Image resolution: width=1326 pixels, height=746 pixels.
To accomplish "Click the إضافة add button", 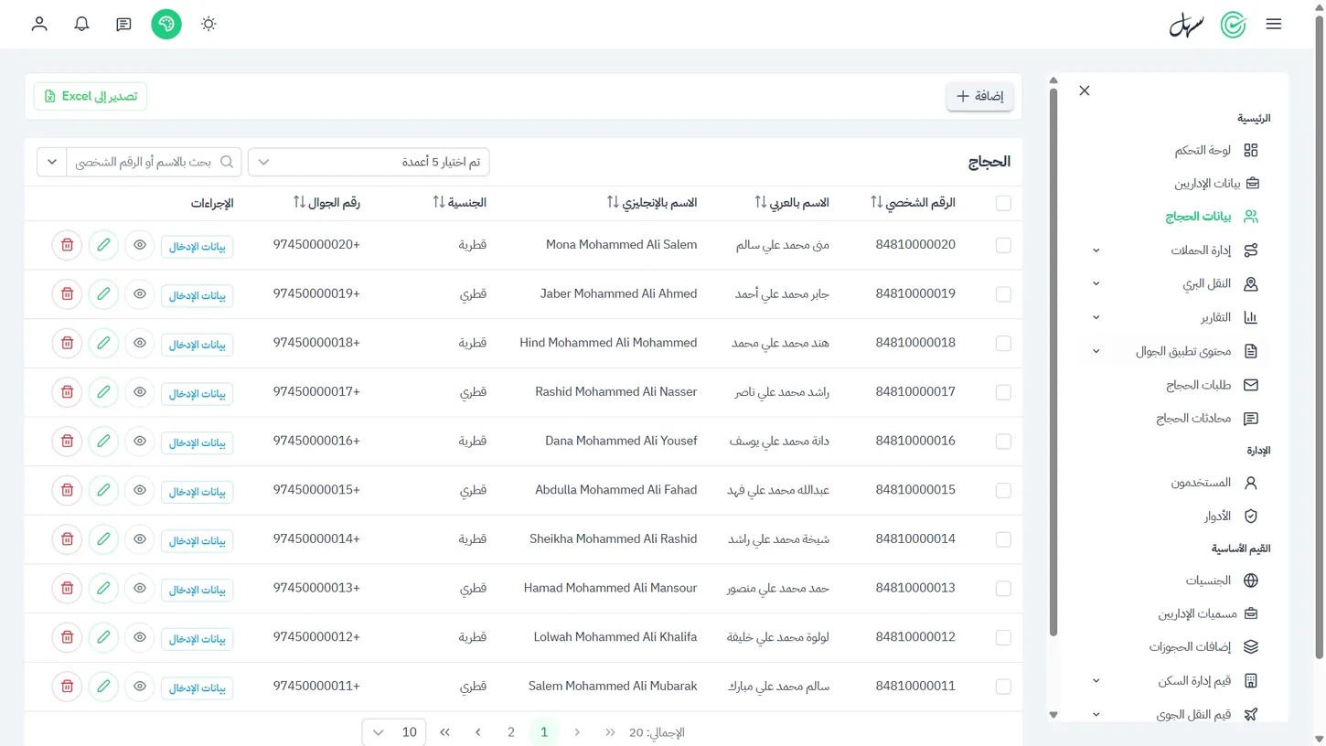I will pyautogui.click(x=979, y=96).
